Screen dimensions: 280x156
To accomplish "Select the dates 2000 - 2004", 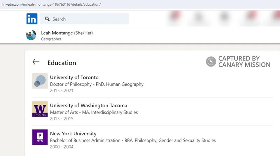I will (62, 147).
